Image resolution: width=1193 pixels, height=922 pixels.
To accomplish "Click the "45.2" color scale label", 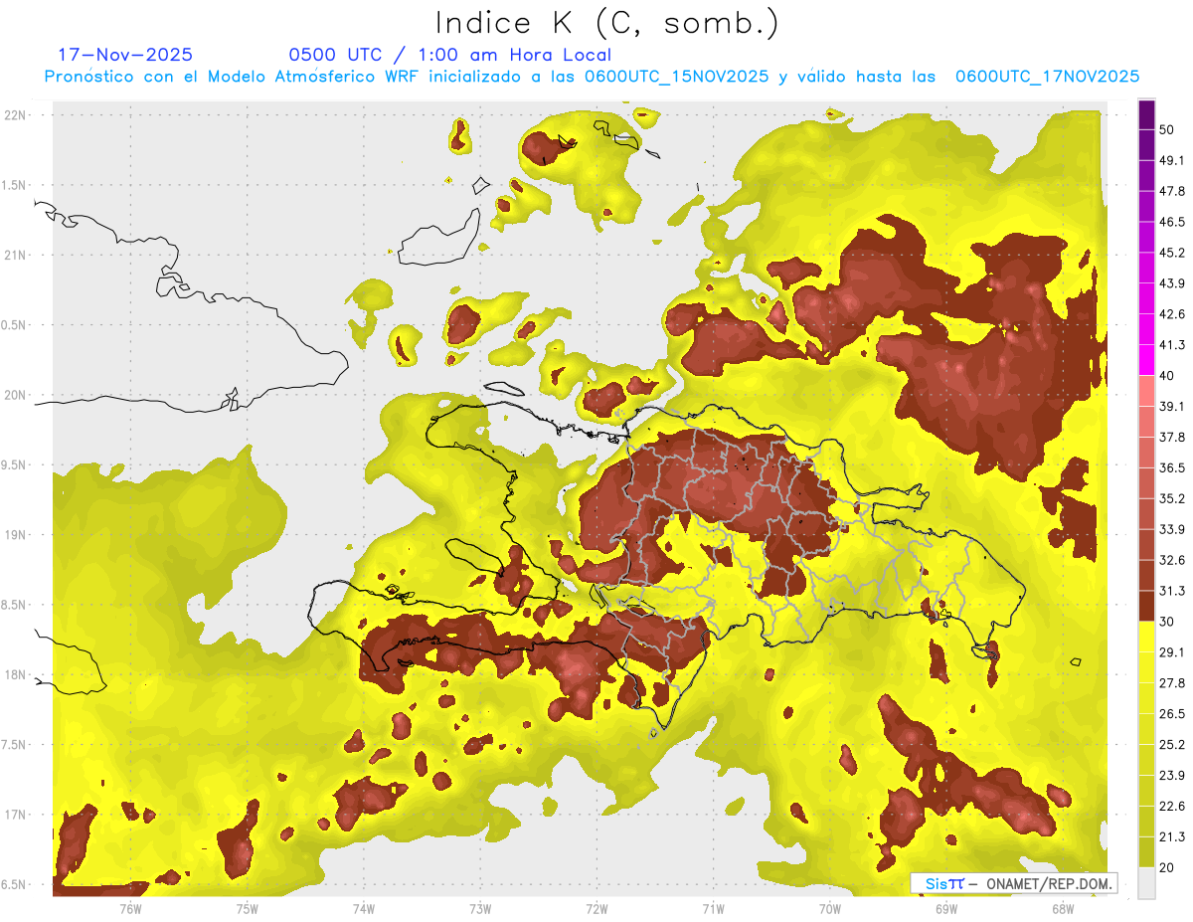I will [x=1172, y=254].
